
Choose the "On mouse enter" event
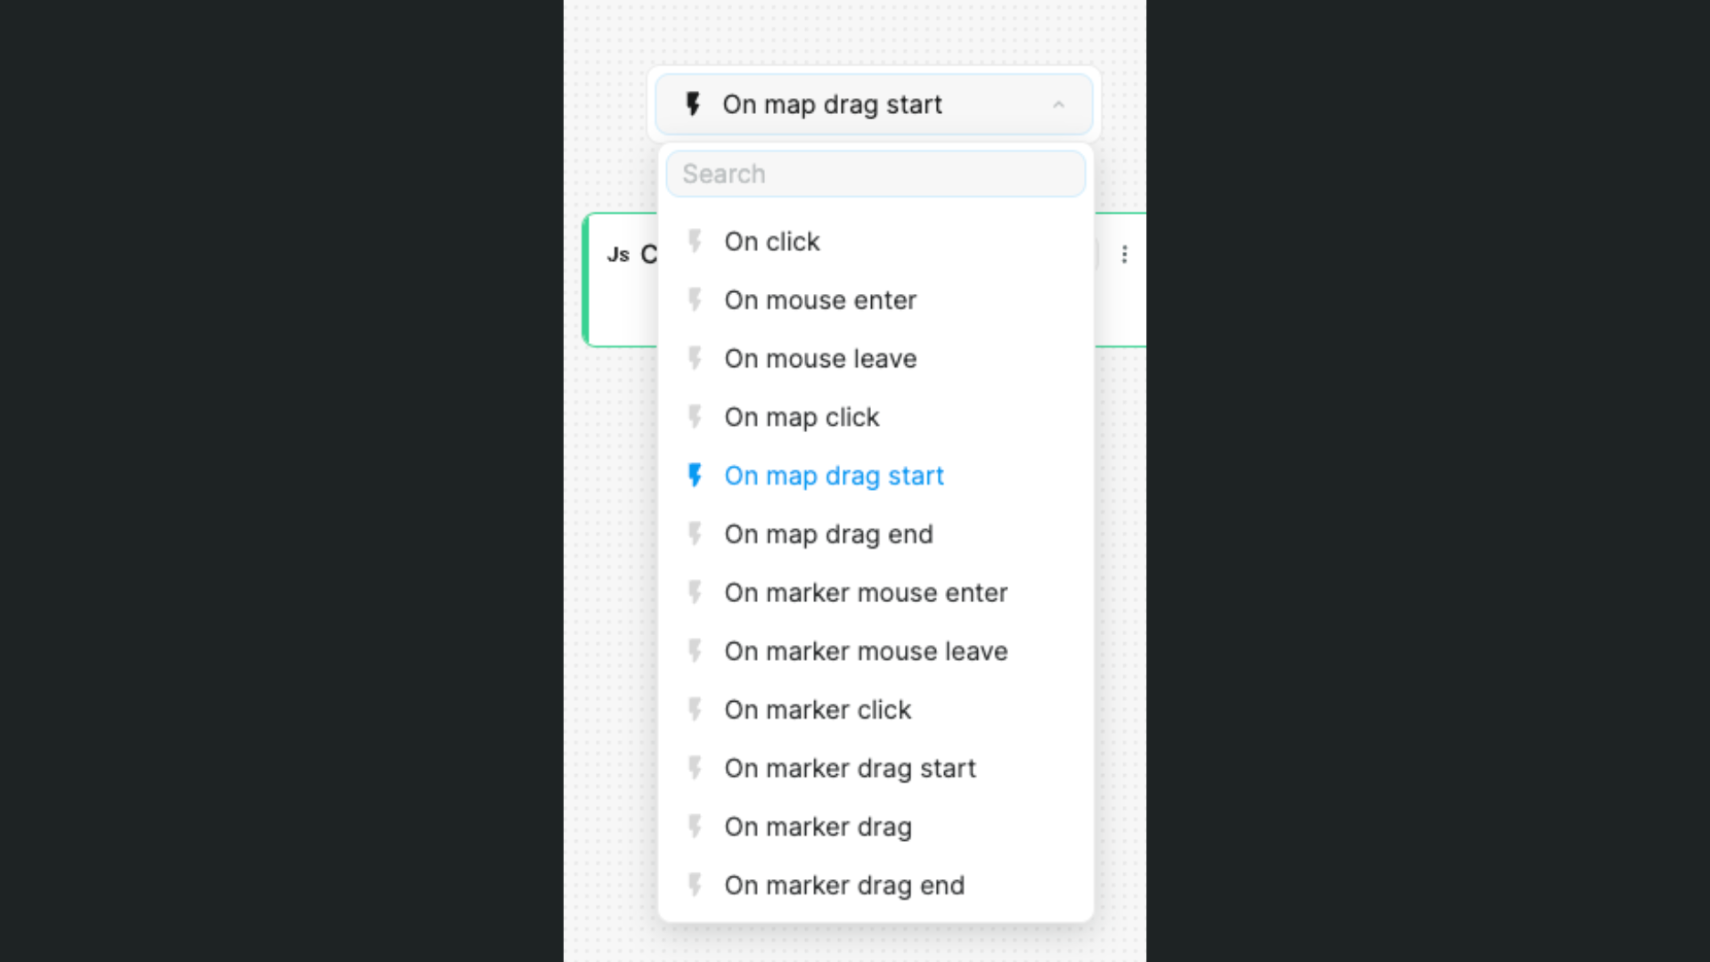click(x=820, y=300)
